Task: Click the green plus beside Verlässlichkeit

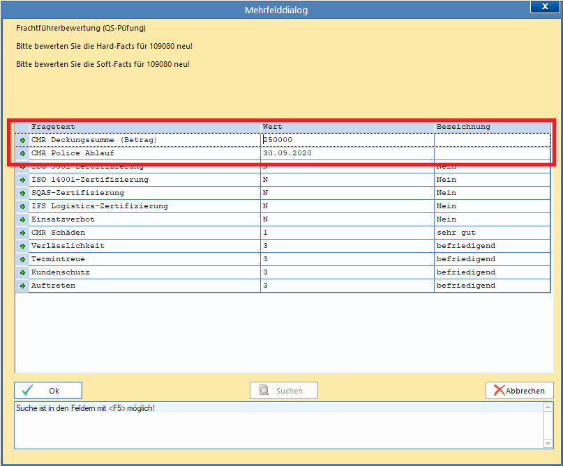Action: (22, 247)
